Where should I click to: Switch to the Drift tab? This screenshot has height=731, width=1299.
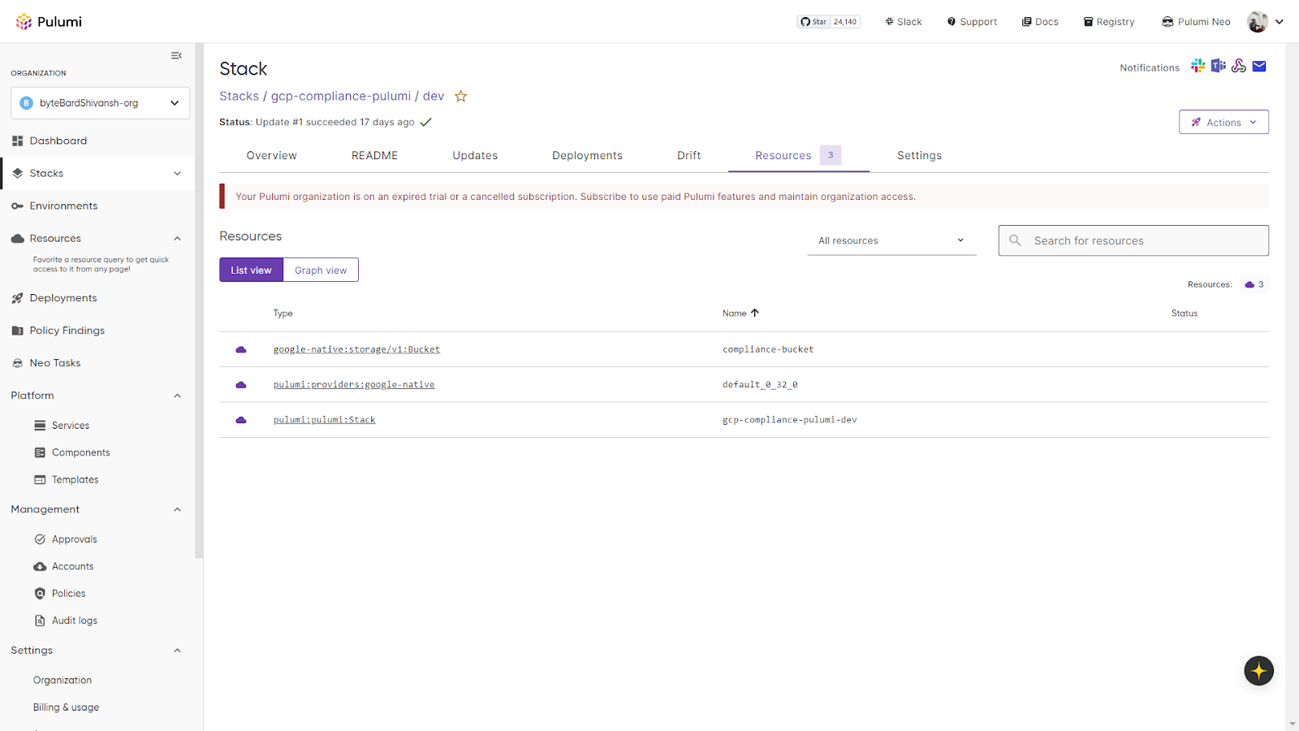pos(688,155)
